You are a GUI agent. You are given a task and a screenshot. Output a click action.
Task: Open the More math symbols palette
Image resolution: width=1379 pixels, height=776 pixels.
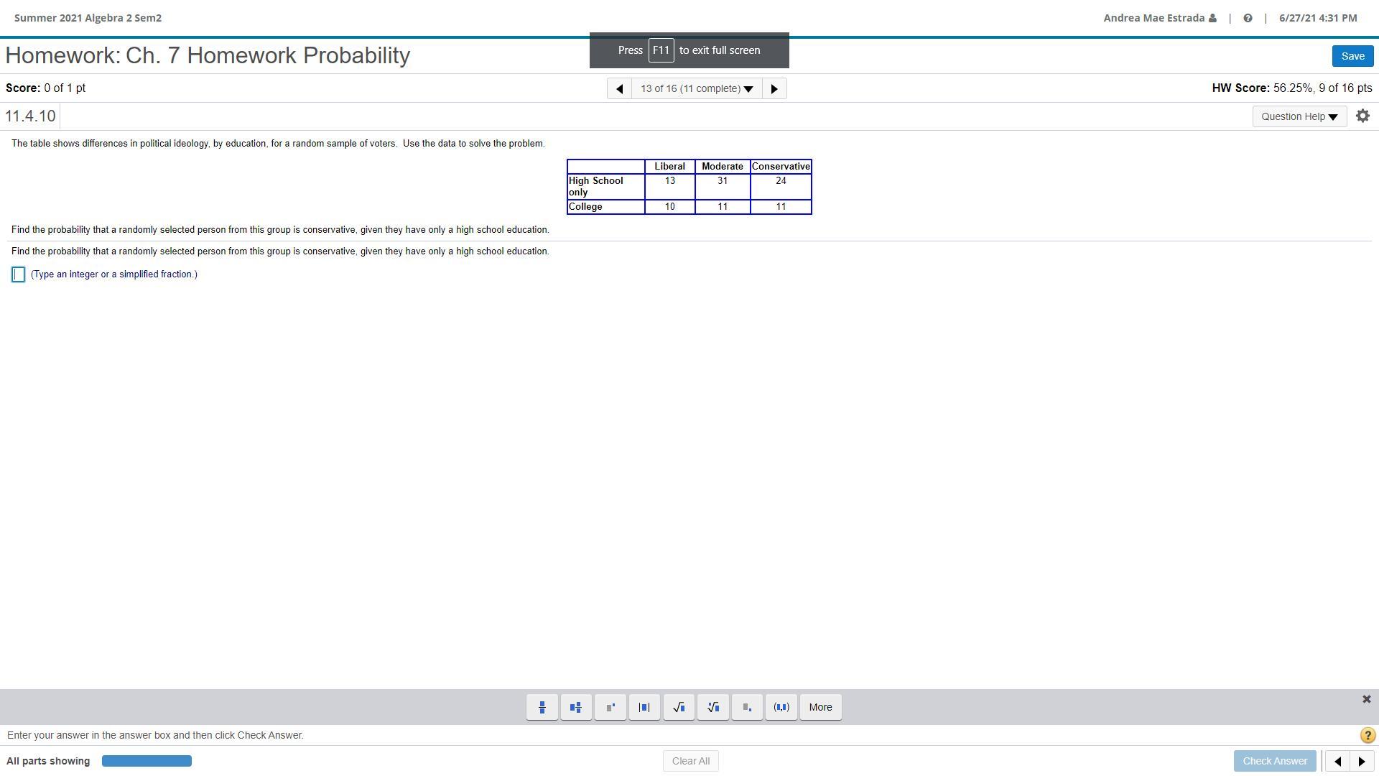click(820, 707)
